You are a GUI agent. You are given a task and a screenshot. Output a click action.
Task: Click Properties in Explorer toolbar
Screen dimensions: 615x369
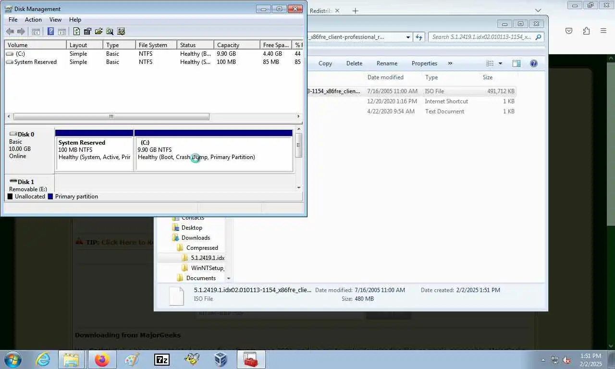point(424,63)
